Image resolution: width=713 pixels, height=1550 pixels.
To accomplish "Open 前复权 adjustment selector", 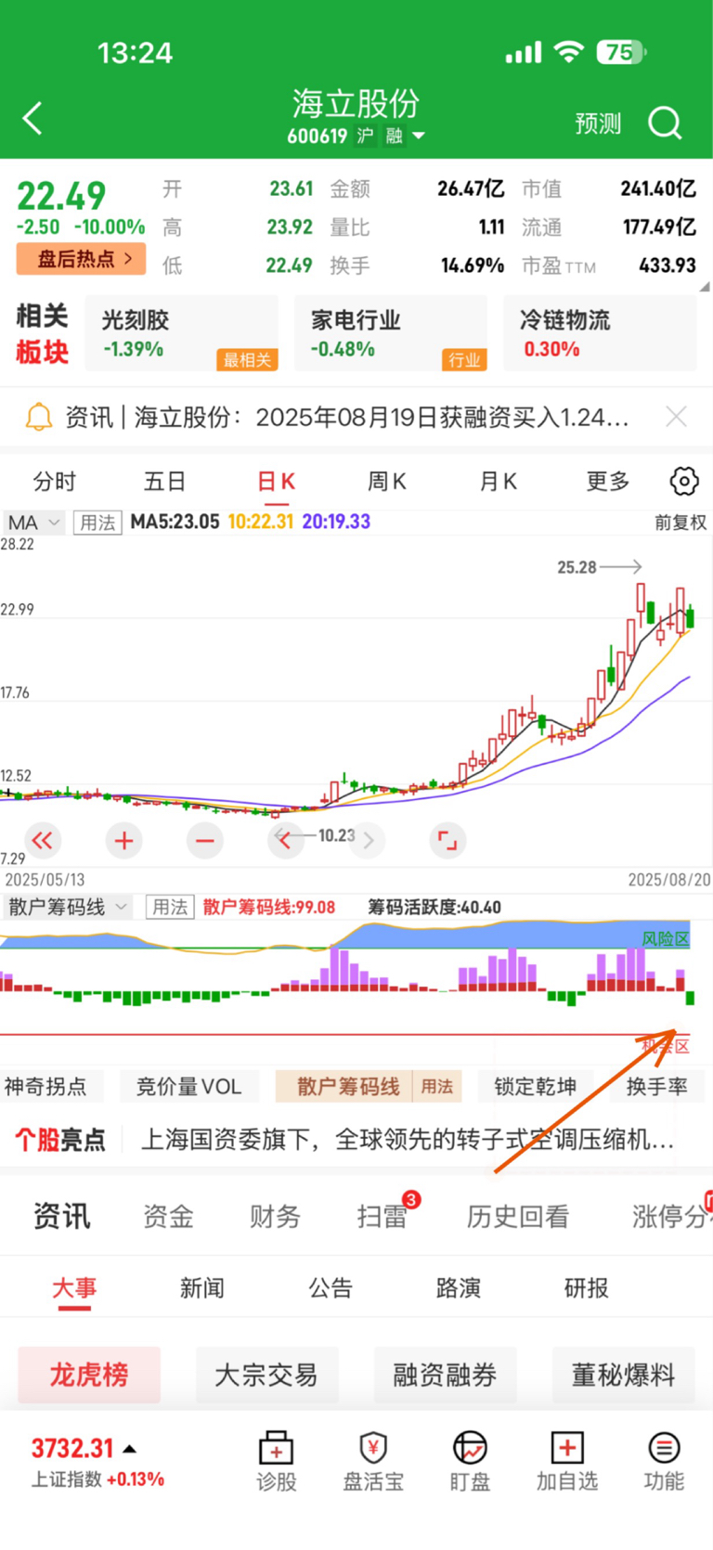I will point(681,523).
